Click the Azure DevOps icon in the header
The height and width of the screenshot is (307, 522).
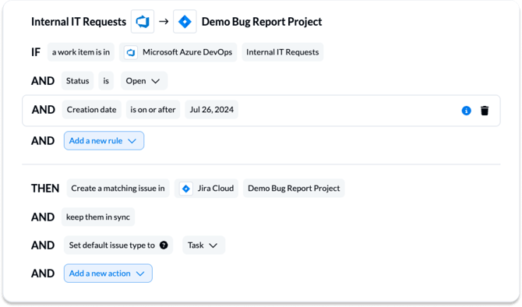click(x=143, y=22)
